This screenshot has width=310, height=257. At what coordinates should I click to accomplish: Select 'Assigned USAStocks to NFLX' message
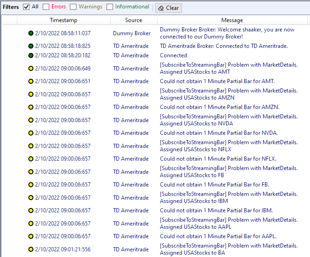click(x=229, y=146)
